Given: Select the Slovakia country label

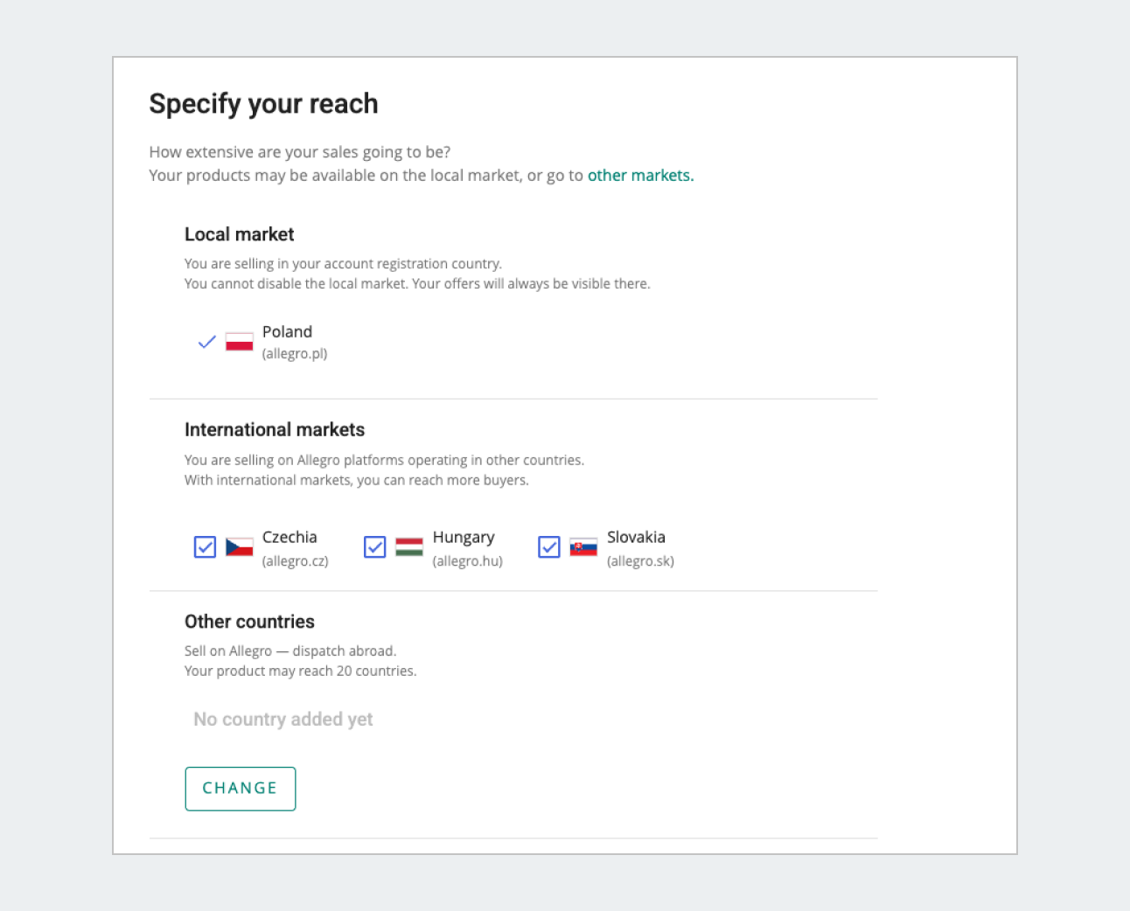Looking at the screenshot, I should click(x=636, y=538).
